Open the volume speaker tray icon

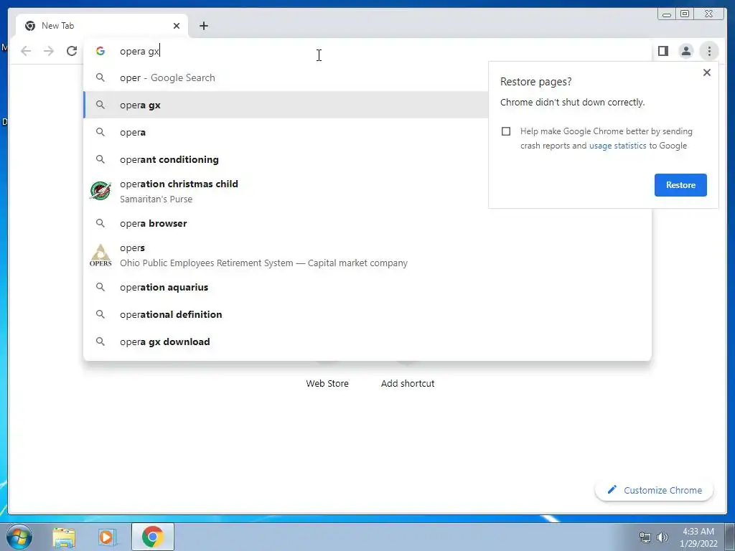point(663,537)
